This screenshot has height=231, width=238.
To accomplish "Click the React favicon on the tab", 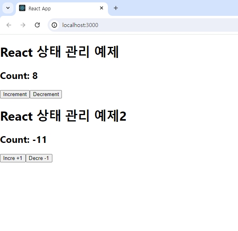I will pyautogui.click(x=22, y=8).
